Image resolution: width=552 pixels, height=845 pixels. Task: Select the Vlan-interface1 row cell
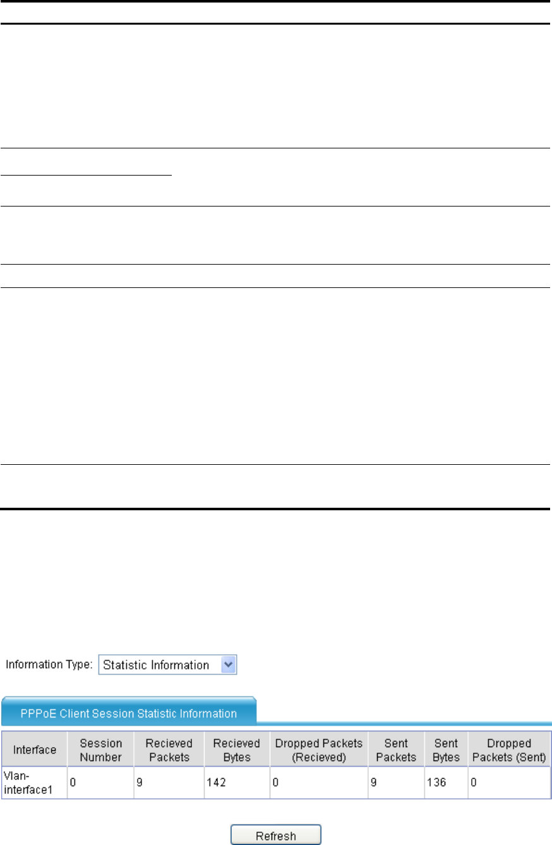(34, 782)
